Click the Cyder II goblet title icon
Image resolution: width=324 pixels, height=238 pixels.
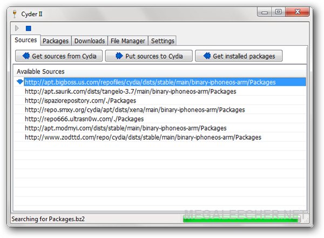(x=15, y=14)
